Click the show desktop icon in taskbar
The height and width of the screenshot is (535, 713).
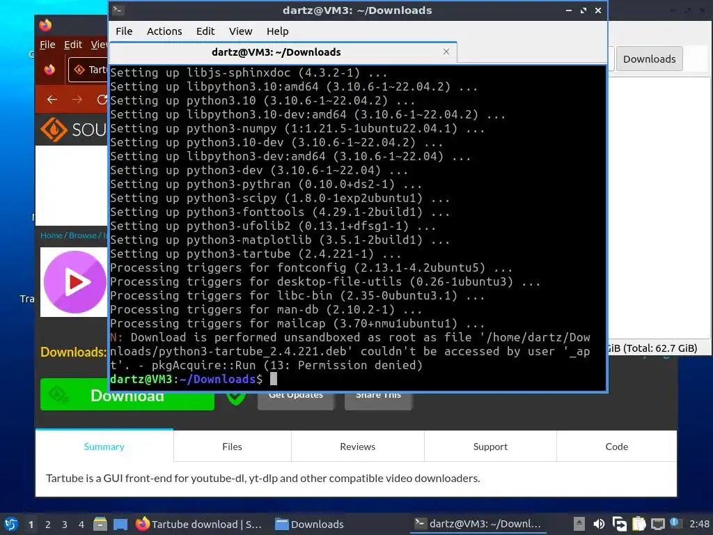pyautogui.click(x=120, y=524)
